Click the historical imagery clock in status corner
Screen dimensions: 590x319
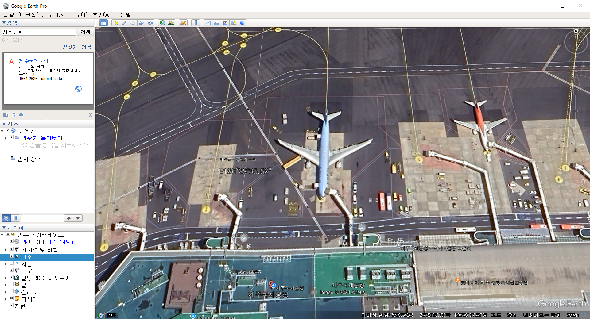(100, 315)
